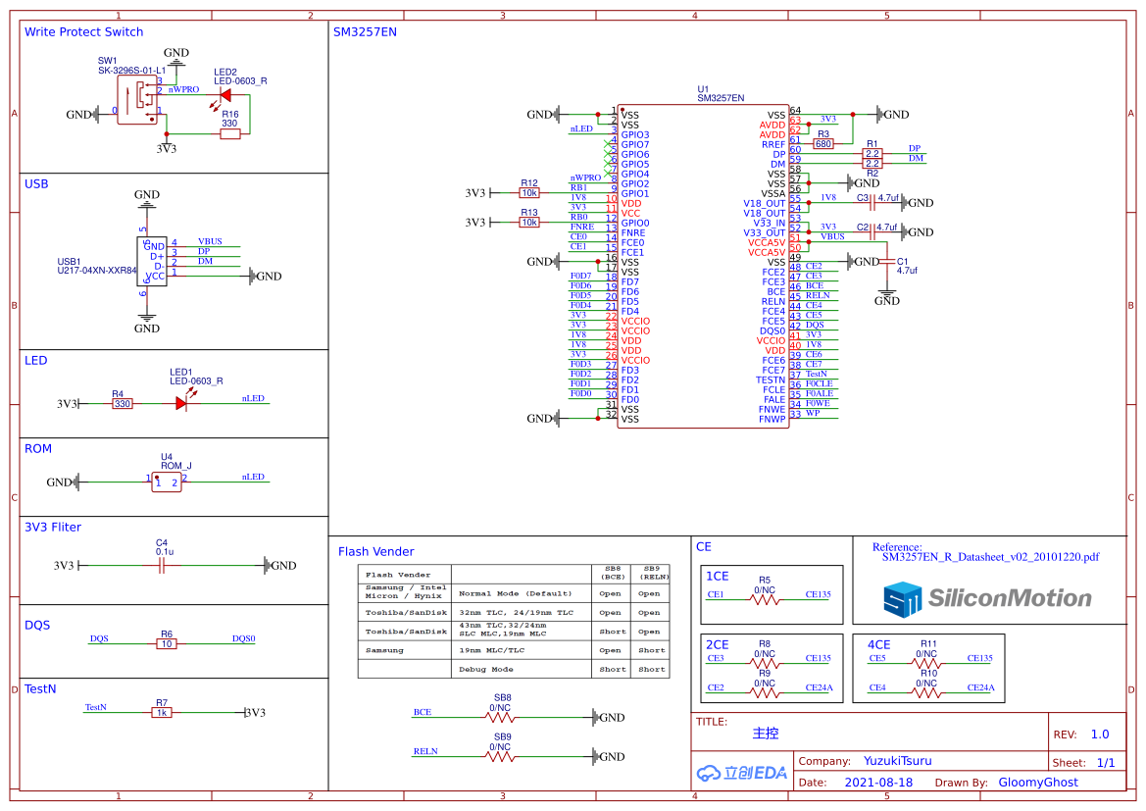Click capacitor C1 (4.7uf)

click(887, 261)
